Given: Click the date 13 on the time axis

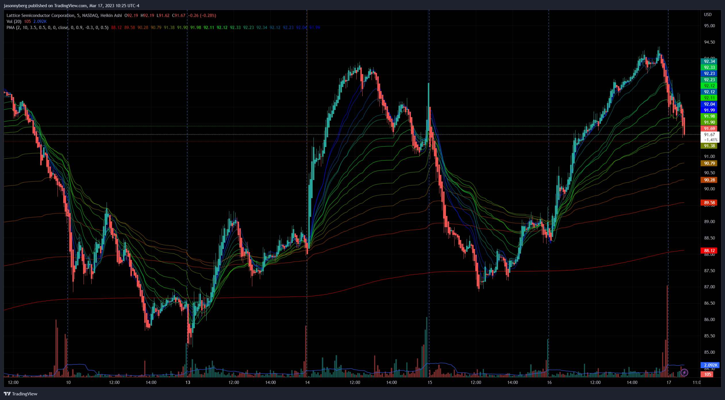Looking at the screenshot, I should (188, 382).
